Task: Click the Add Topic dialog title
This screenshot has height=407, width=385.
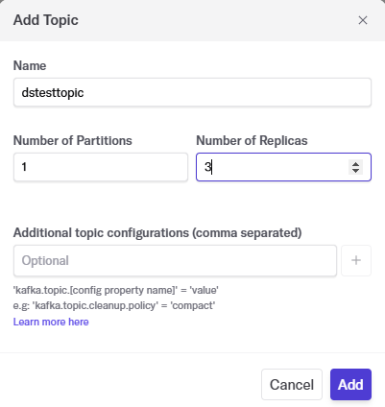Action: [46, 20]
